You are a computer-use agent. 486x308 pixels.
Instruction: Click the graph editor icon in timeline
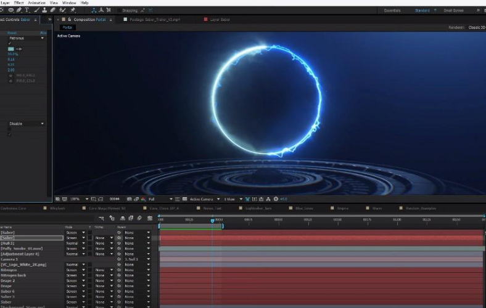tap(150, 218)
